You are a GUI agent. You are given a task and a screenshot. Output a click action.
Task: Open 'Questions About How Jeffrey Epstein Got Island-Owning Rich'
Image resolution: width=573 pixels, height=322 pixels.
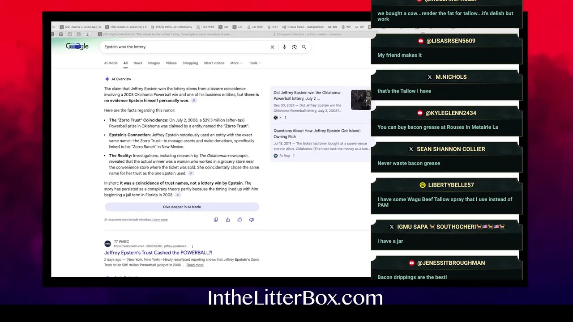tap(317, 134)
